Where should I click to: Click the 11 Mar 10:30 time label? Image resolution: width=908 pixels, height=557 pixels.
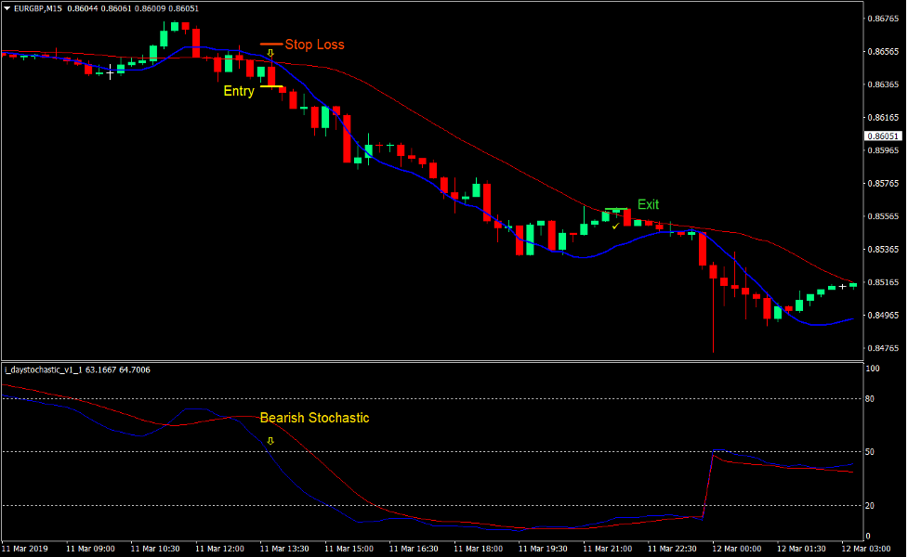coord(155,549)
